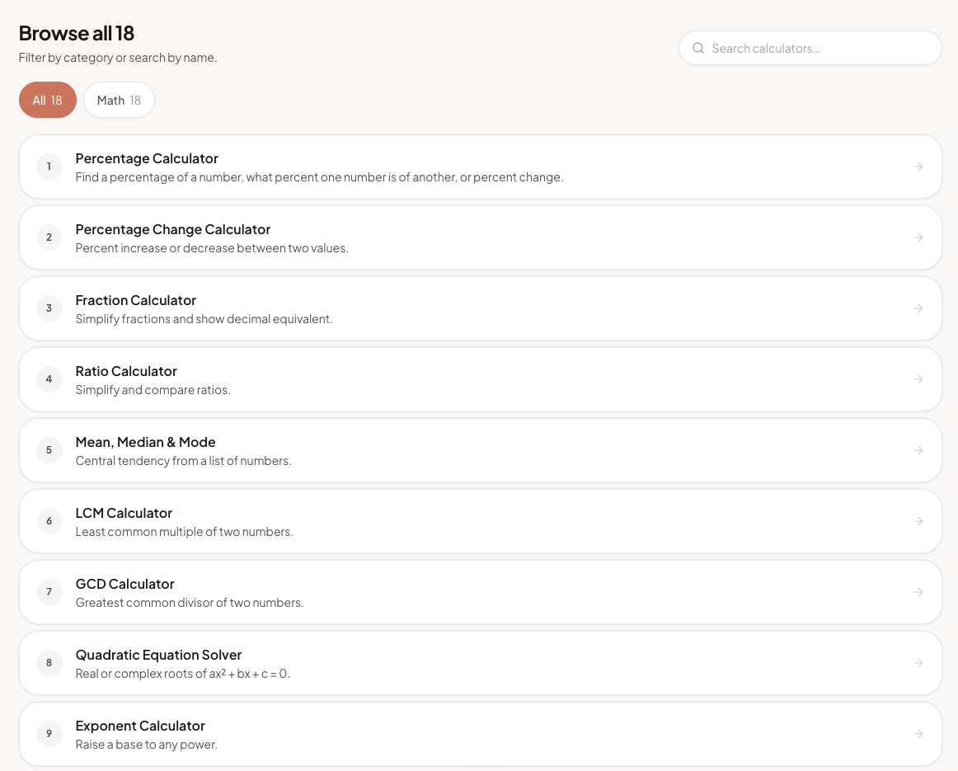Click number badge 5 beside Mean, Median & Mode

[x=49, y=450]
